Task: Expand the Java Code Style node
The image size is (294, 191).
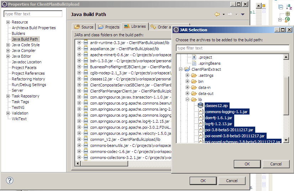Action: tap(8, 45)
